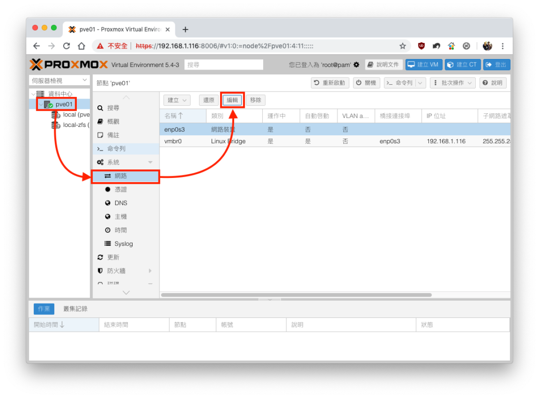This screenshot has width=539, height=398.
Task: Close the pve01 Proxmox browser tab
Action: coord(168,29)
